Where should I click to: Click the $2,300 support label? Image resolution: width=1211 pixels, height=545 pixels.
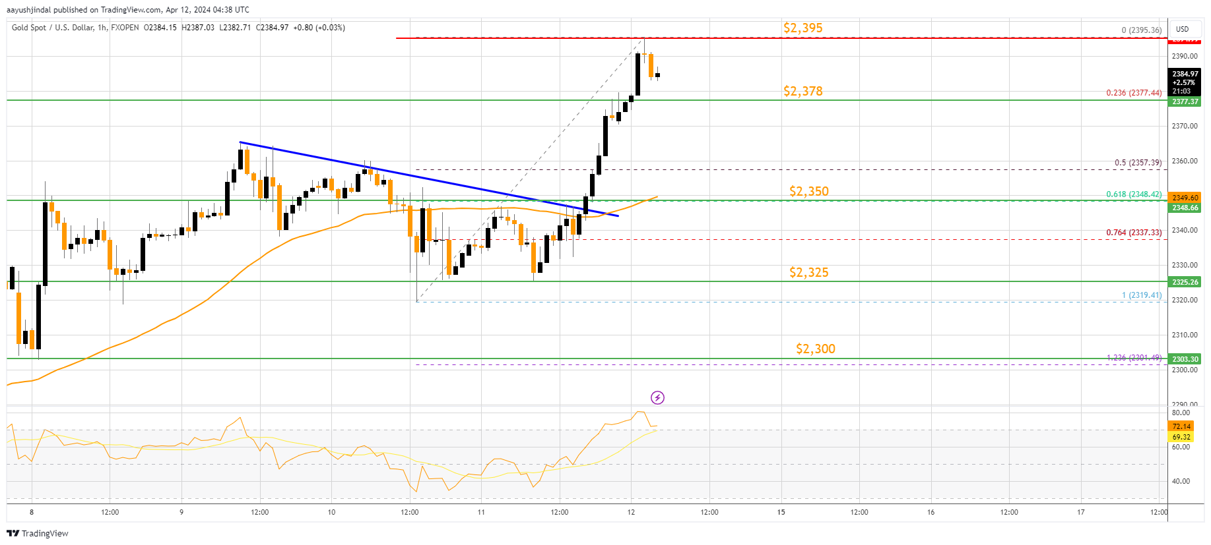816,349
